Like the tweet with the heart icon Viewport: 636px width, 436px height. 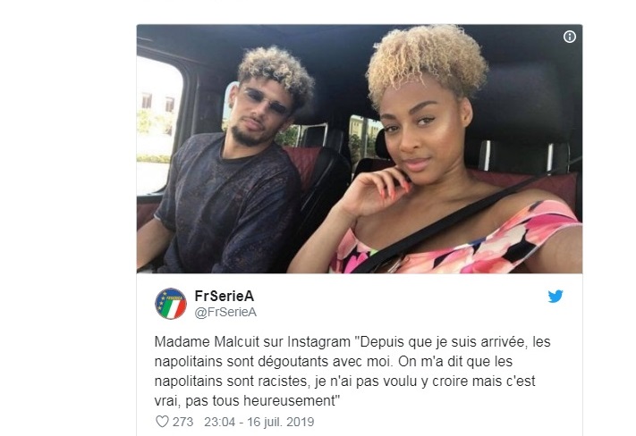(162, 422)
